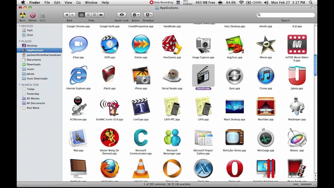Select the LiveType.app icon
Image resolution: width=334 pixels, height=188 pixels.
click(141, 107)
